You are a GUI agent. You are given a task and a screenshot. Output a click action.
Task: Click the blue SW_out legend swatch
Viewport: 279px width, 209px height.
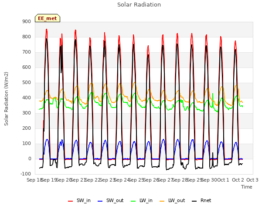[100, 201]
